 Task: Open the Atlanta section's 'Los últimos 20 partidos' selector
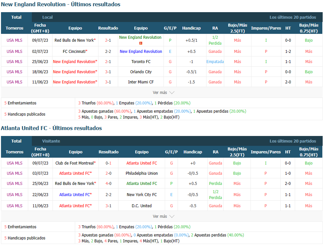tap(292, 141)
